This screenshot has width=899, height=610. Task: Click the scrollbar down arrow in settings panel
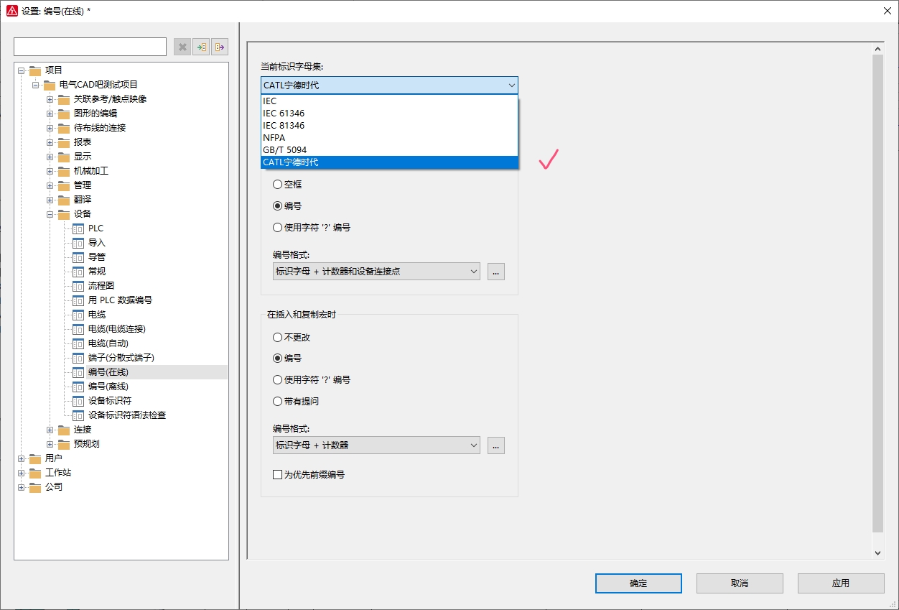point(877,553)
